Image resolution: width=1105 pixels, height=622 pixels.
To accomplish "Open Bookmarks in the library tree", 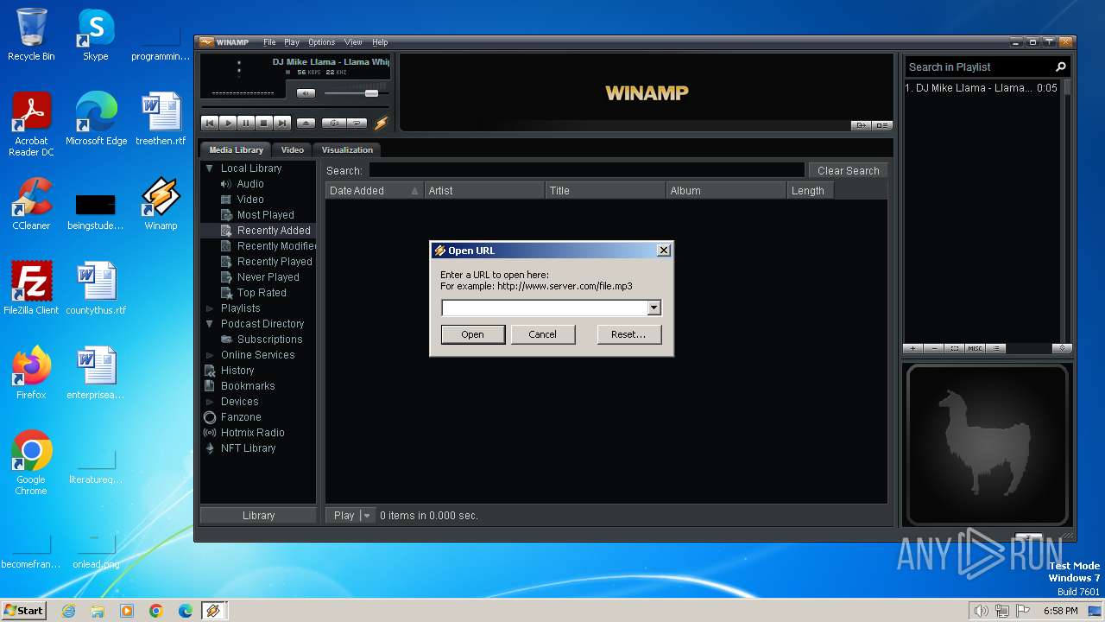I will (247, 386).
